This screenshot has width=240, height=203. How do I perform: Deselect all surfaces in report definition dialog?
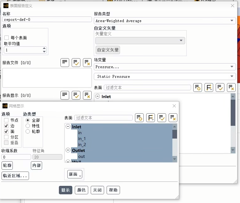[231, 87]
